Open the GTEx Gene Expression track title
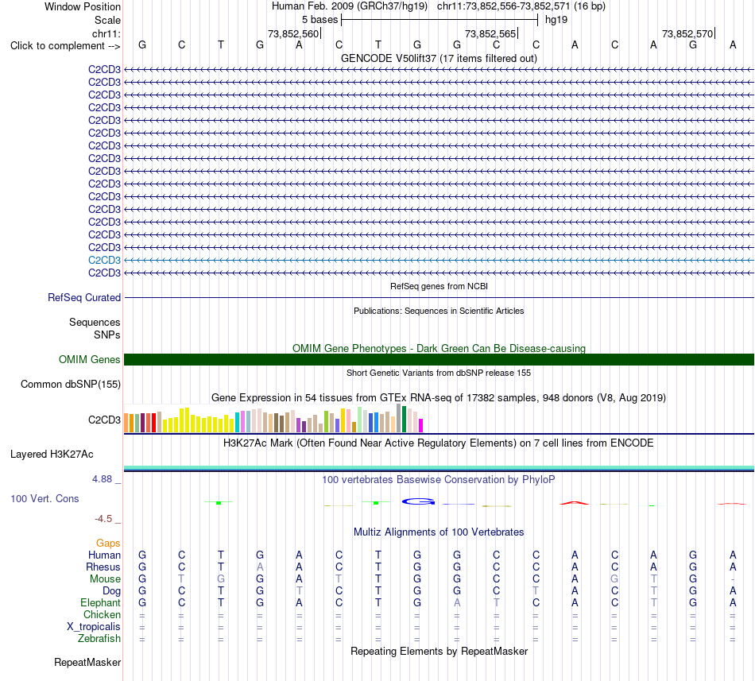 [439, 398]
